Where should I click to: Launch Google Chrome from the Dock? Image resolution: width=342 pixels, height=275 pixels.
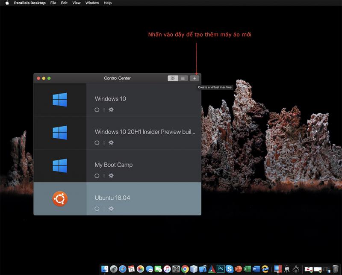pos(185,269)
